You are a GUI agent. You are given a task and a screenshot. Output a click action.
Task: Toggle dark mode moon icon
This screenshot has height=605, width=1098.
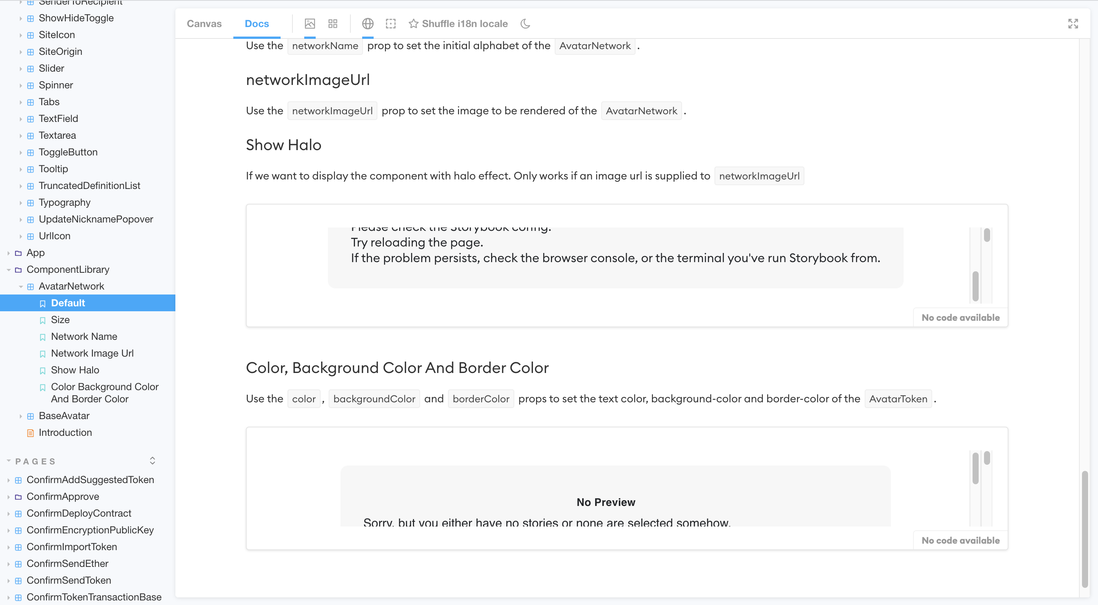tap(525, 24)
